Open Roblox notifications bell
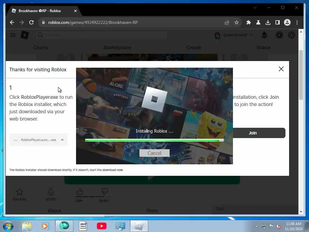The height and width of the screenshot is (232, 309). [x=264, y=35]
